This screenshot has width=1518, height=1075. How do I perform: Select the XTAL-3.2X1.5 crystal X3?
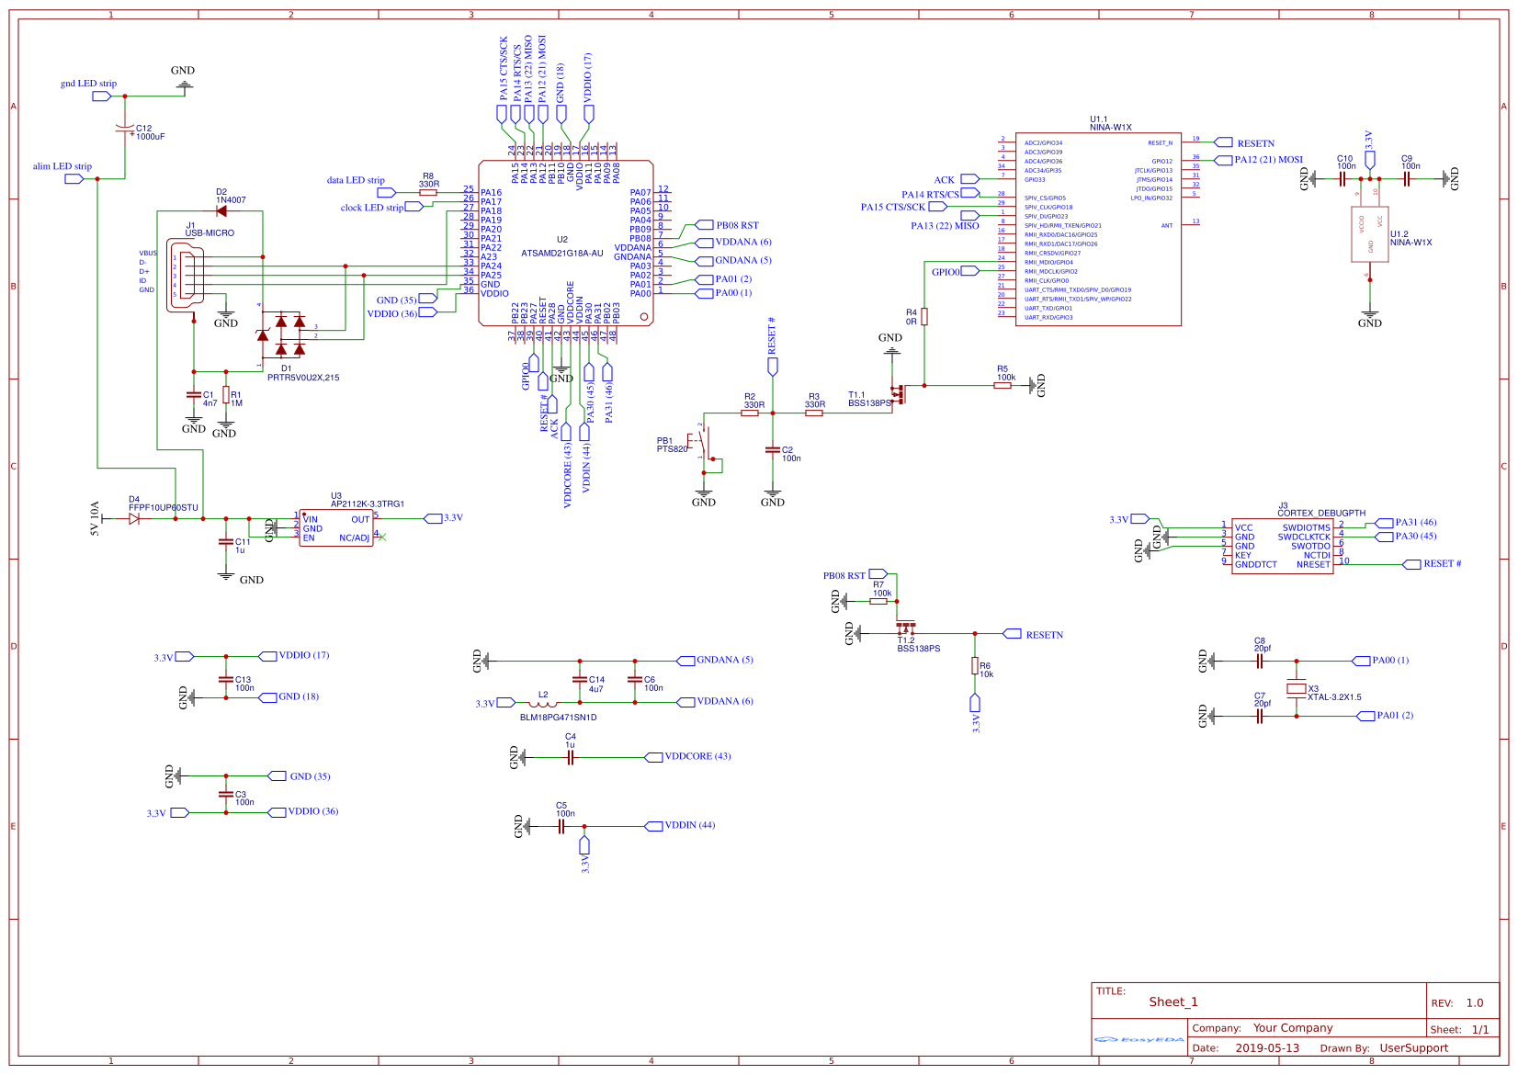click(1297, 688)
